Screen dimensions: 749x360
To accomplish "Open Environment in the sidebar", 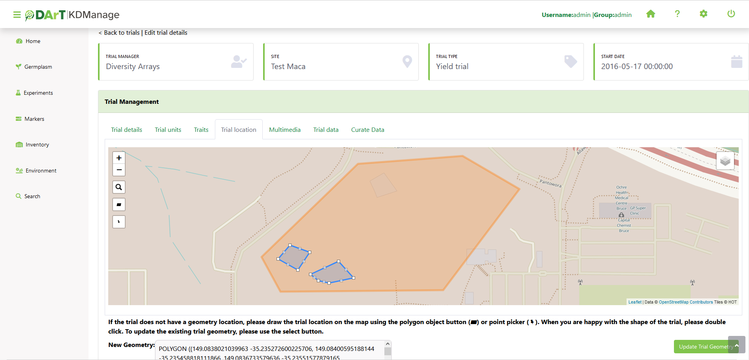I will 41,171.
